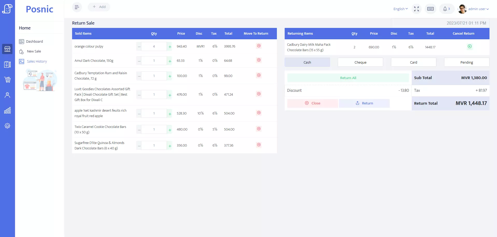Click the store icon in the left sidebar
Screen dimensions: 497x237
click(x=7, y=49)
